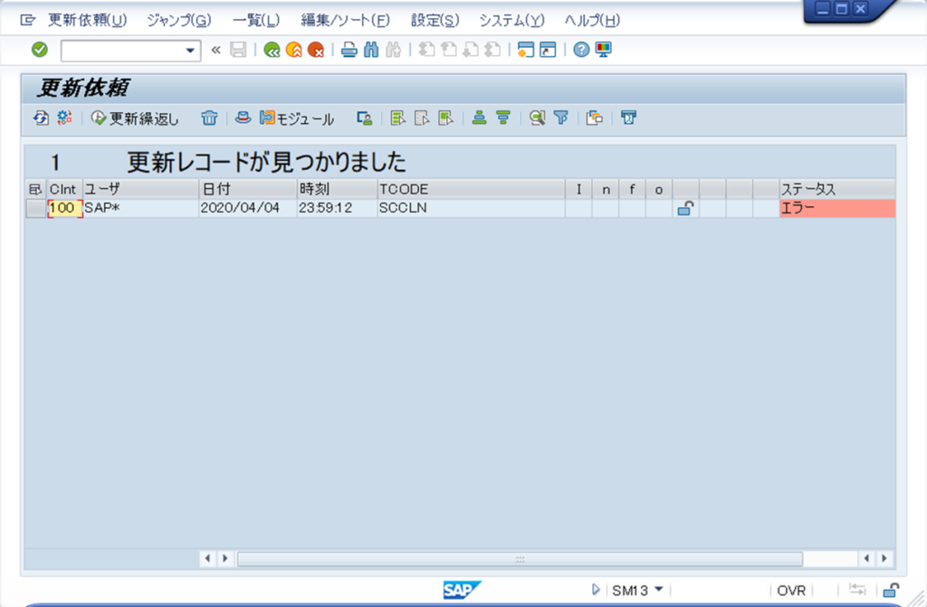This screenshot has height=607, width=927.
Task: Click the orange Exit icon
Action: coord(294,50)
